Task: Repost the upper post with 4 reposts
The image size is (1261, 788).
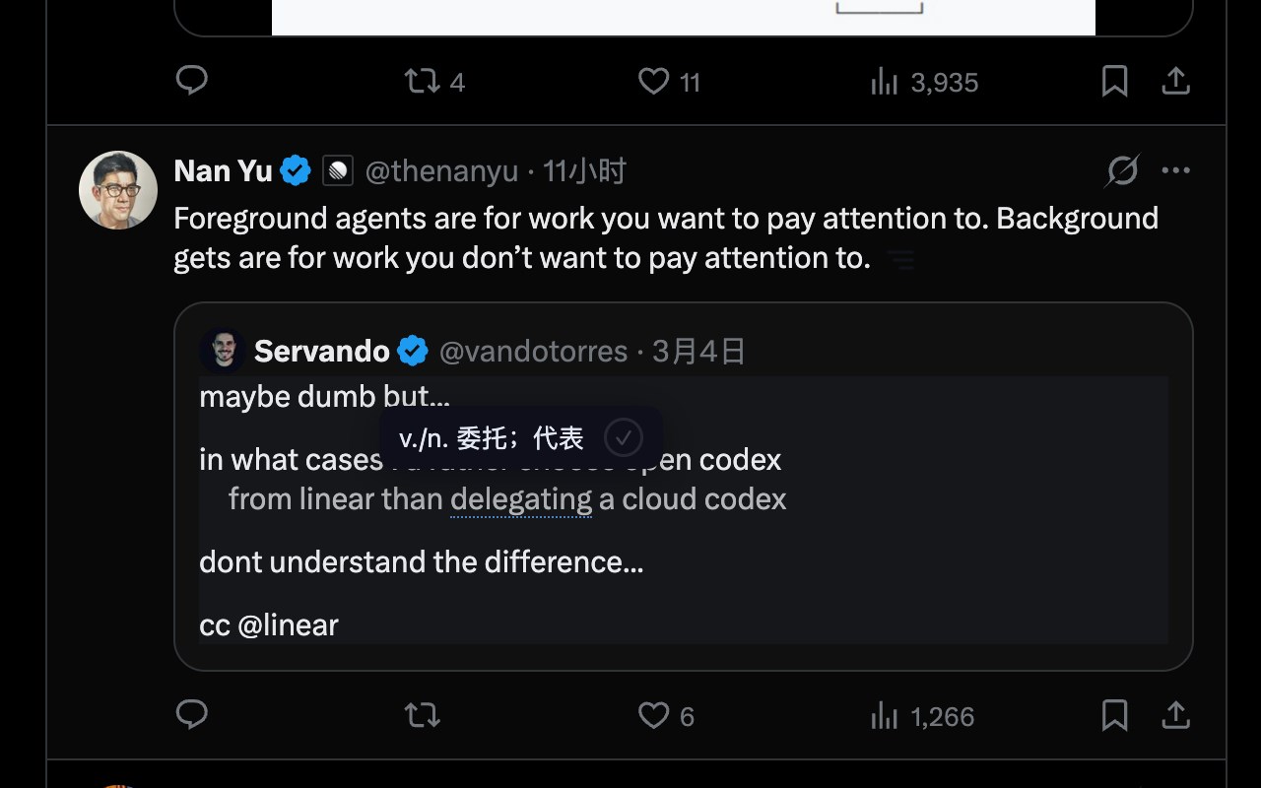Action: pyautogui.click(x=423, y=82)
